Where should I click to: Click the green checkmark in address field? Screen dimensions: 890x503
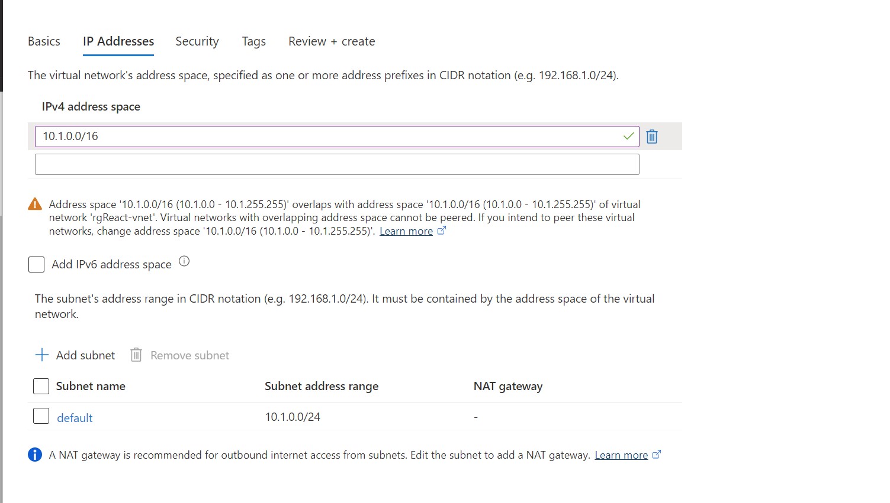point(628,136)
